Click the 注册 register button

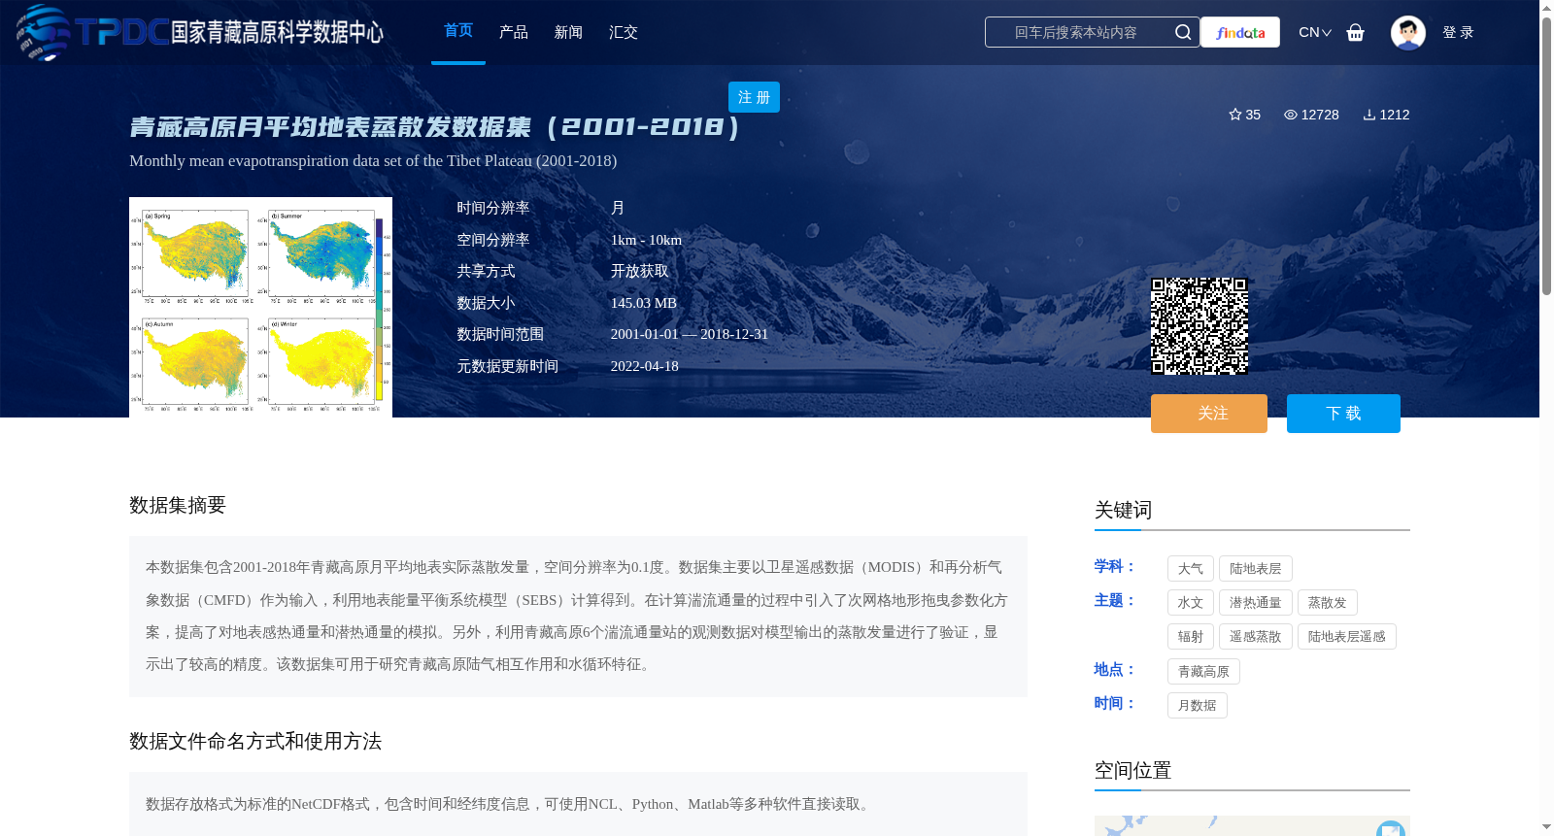point(754,97)
